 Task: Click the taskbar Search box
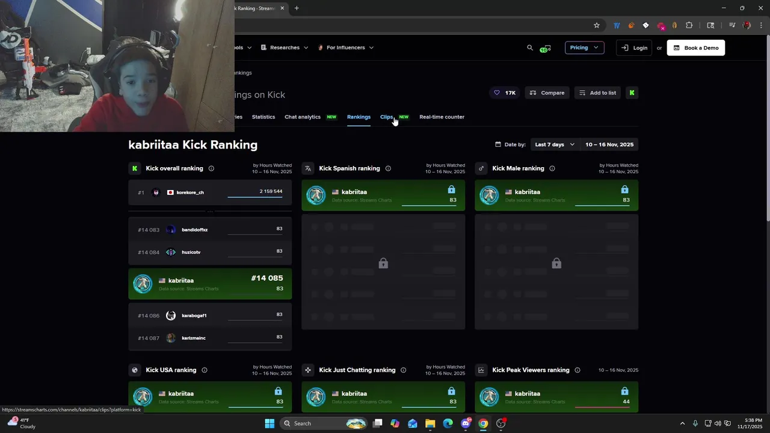(x=324, y=423)
